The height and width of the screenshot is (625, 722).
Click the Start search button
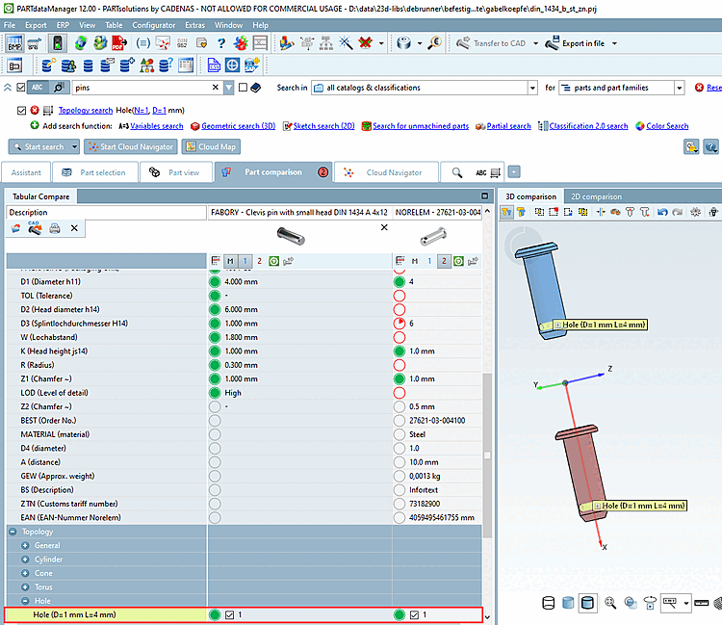click(x=39, y=147)
